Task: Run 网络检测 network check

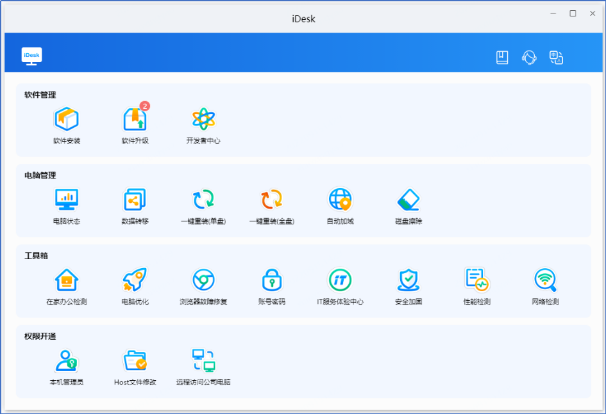Action: (545, 280)
